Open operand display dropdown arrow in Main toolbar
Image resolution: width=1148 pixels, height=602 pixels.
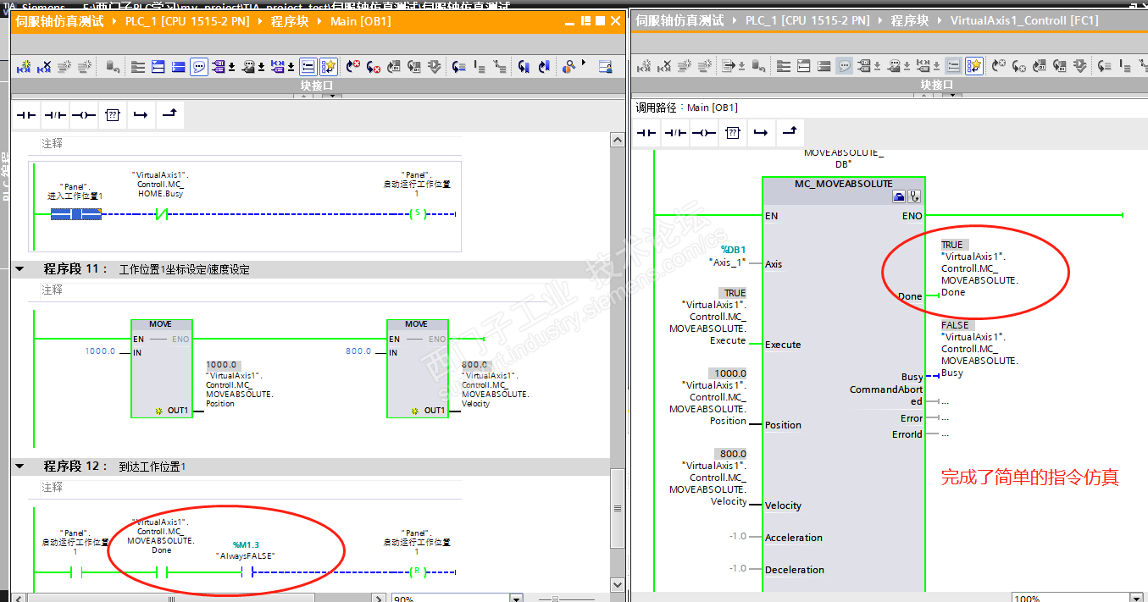click(231, 67)
